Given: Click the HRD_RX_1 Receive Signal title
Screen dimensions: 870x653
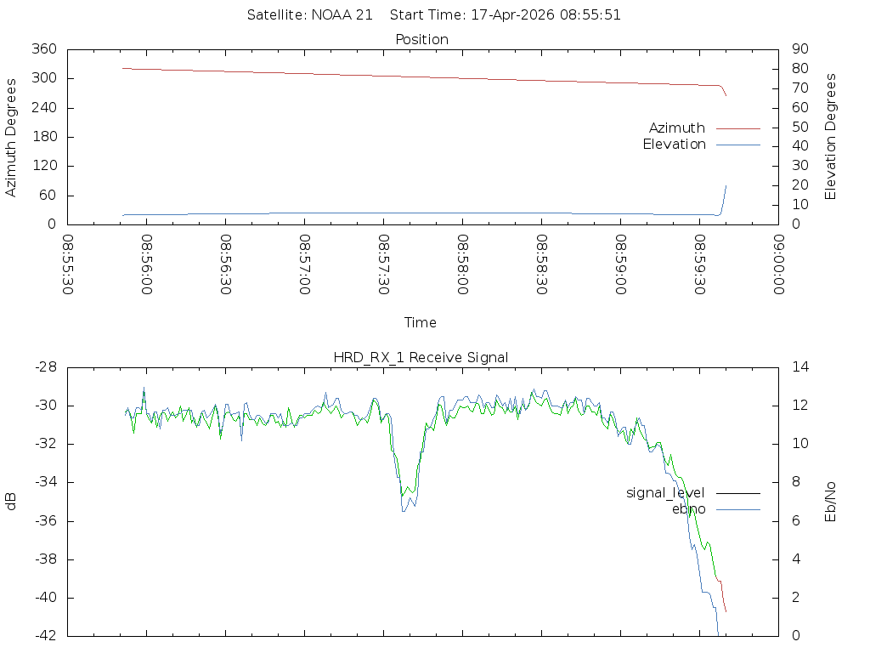Looking at the screenshot, I should click(x=421, y=357).
